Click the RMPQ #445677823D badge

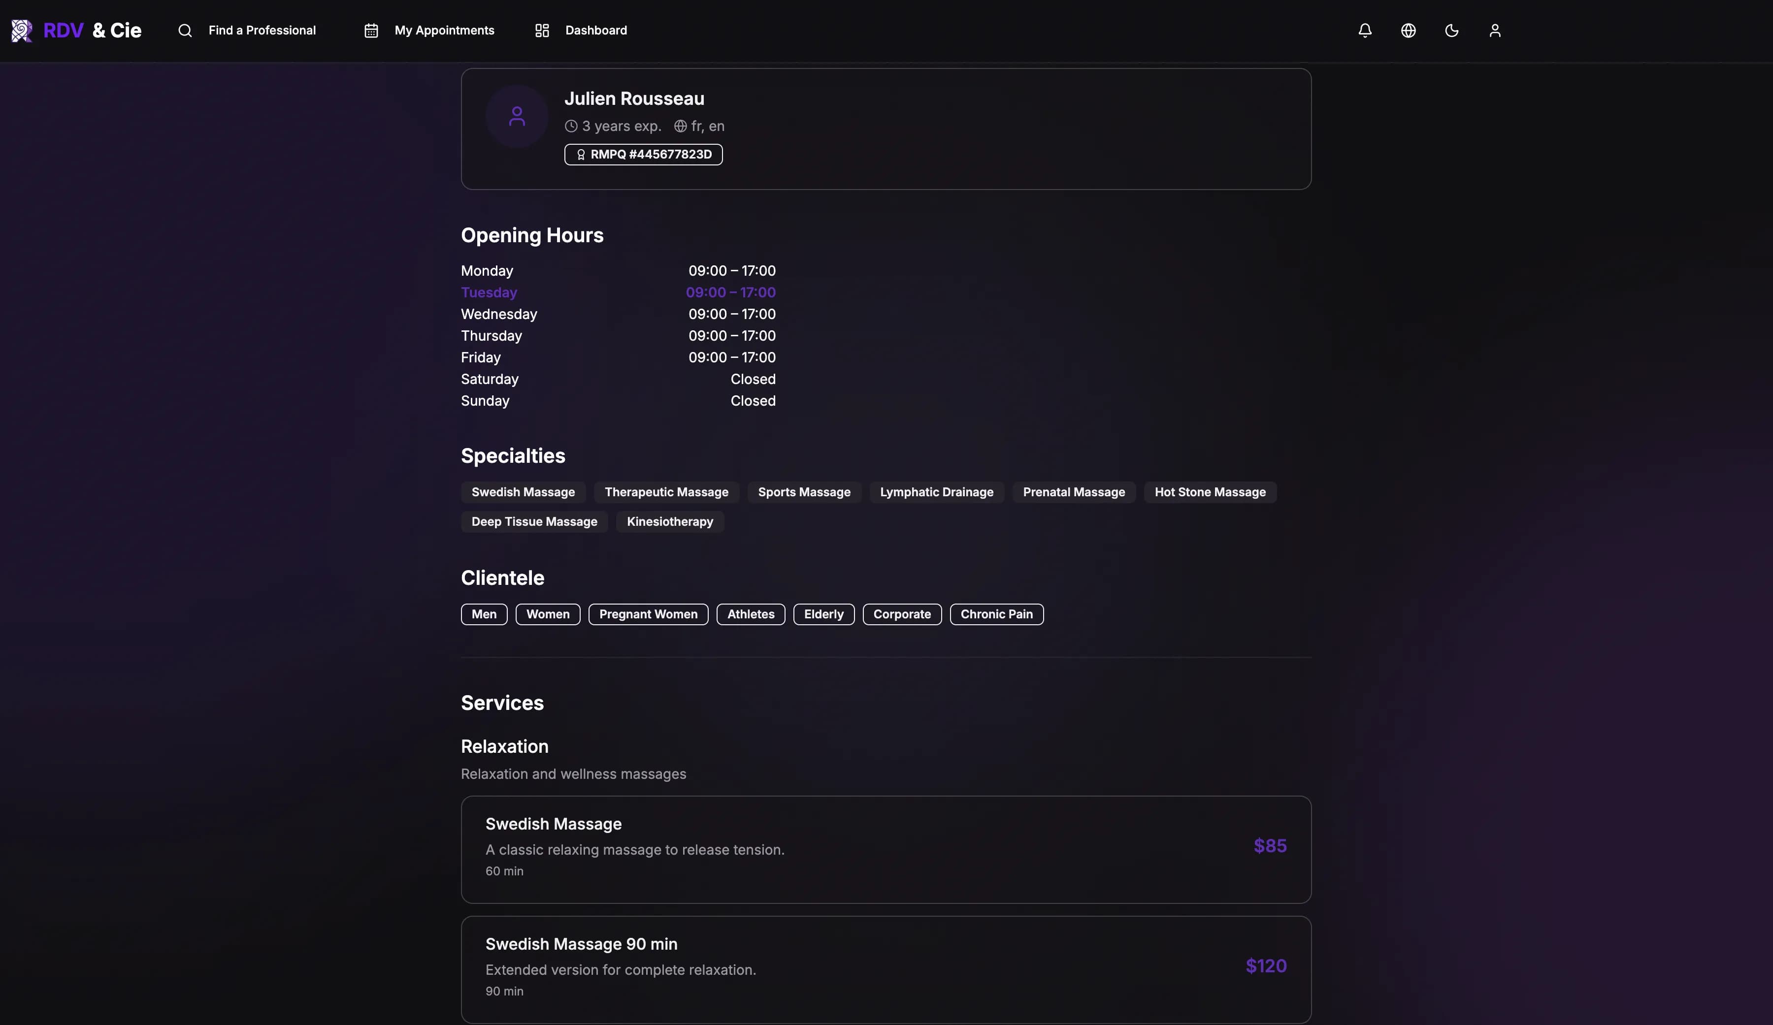point(643,154)
